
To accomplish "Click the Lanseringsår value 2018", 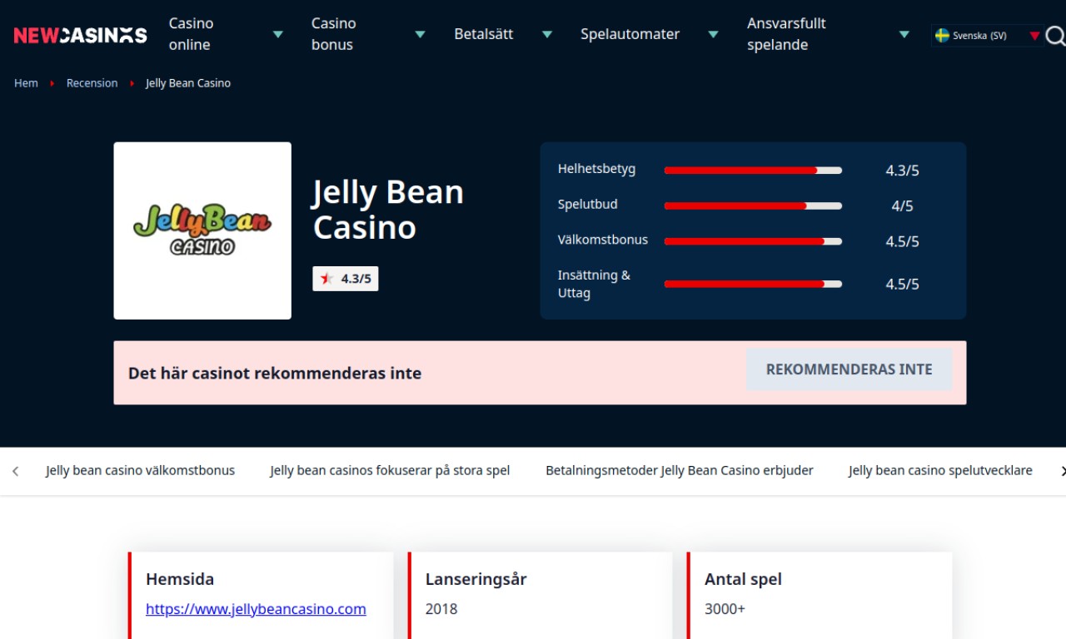I will 441,609.
